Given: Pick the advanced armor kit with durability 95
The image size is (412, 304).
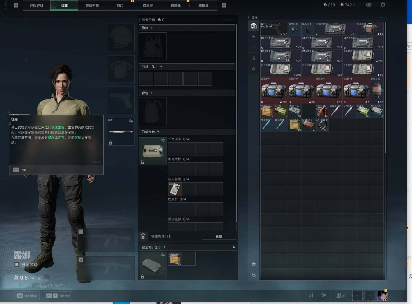Looking at the screenshot, I should click(301, 90).
